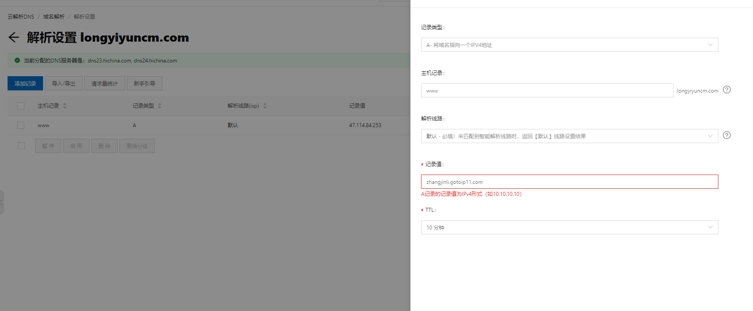Click dns23.hichina.com, dns24.hichina.com server text
Screen dimensions: 753x311
click(x=132, y=61)
